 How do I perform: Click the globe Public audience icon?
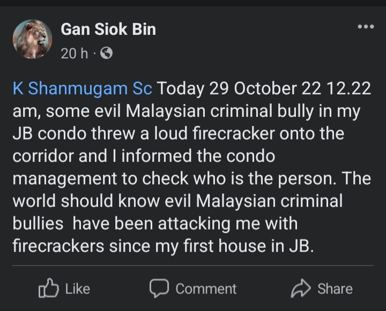[x=106, y=54]
